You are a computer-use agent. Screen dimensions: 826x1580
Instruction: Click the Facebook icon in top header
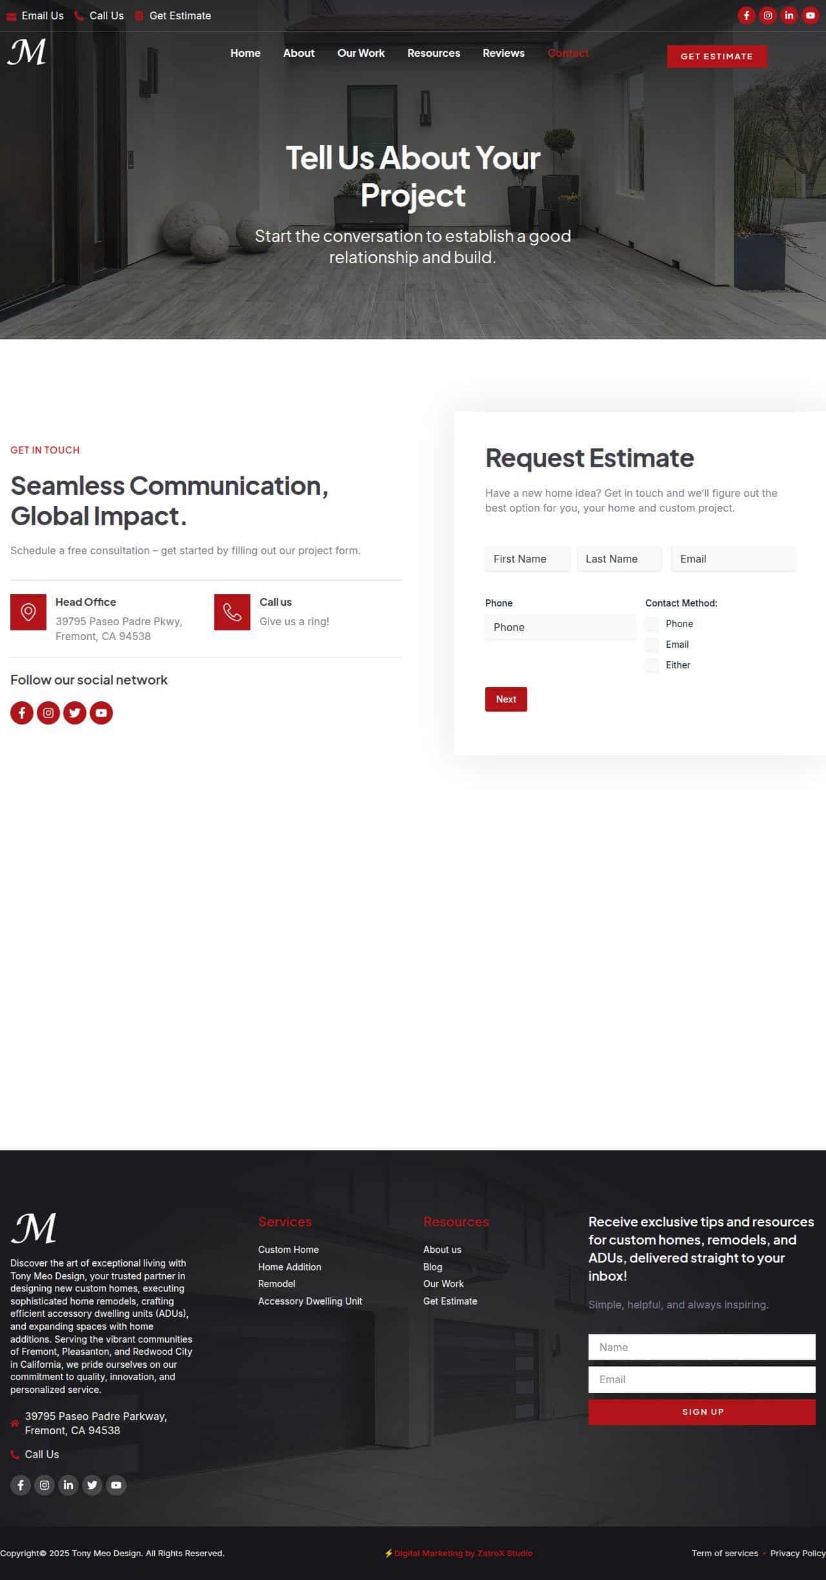[x=746, y=15]
